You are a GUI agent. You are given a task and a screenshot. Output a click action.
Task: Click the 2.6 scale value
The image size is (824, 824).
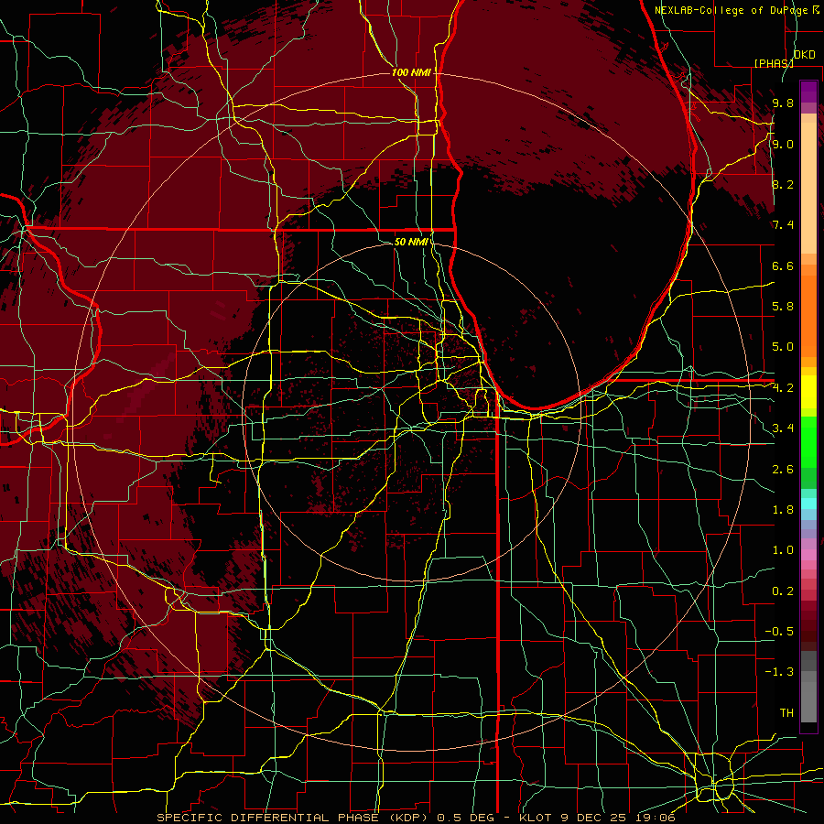(x=783, y=470)
